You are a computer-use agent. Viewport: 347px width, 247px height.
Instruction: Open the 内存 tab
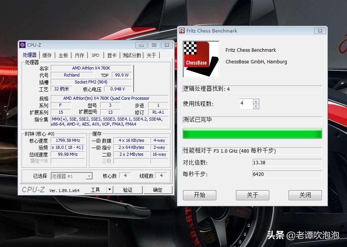tap(79, 55)
